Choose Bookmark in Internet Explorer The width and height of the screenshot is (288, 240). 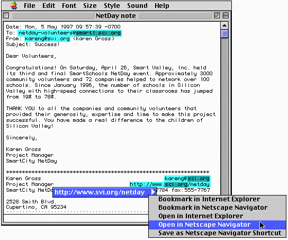tap(217, 199)
